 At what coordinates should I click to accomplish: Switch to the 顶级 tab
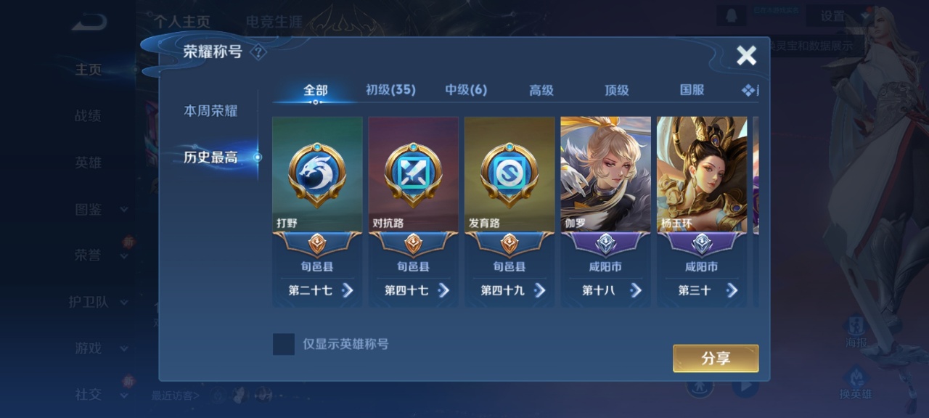[x=616, y=90]
